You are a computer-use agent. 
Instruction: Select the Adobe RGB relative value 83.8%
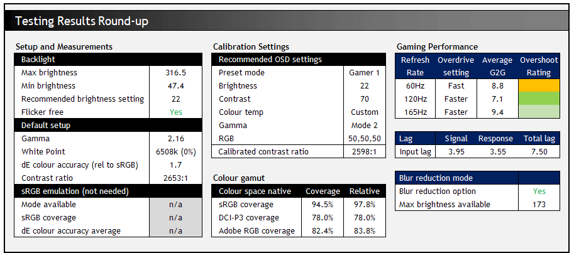pyautogui.click(x=365, y=231)
